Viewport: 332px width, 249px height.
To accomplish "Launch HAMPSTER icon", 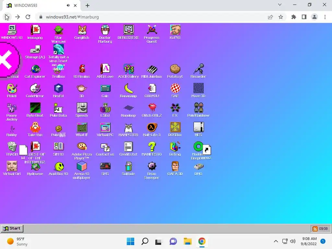I will 128,127.
